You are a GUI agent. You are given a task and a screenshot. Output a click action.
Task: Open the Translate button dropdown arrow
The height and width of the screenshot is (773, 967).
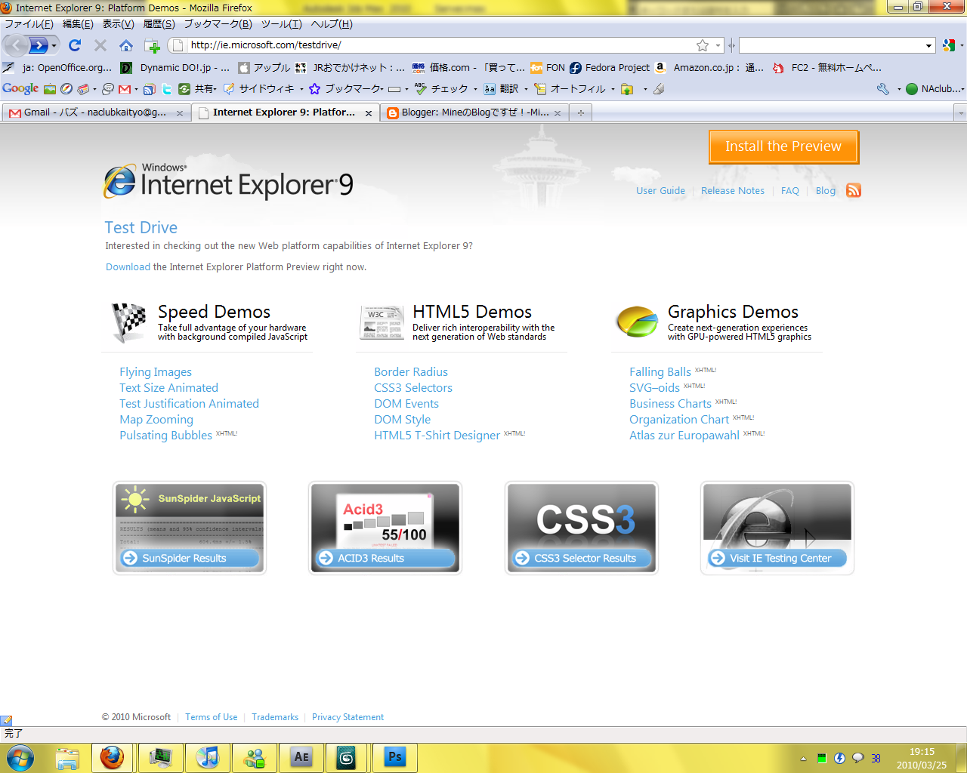click(526, 89)
